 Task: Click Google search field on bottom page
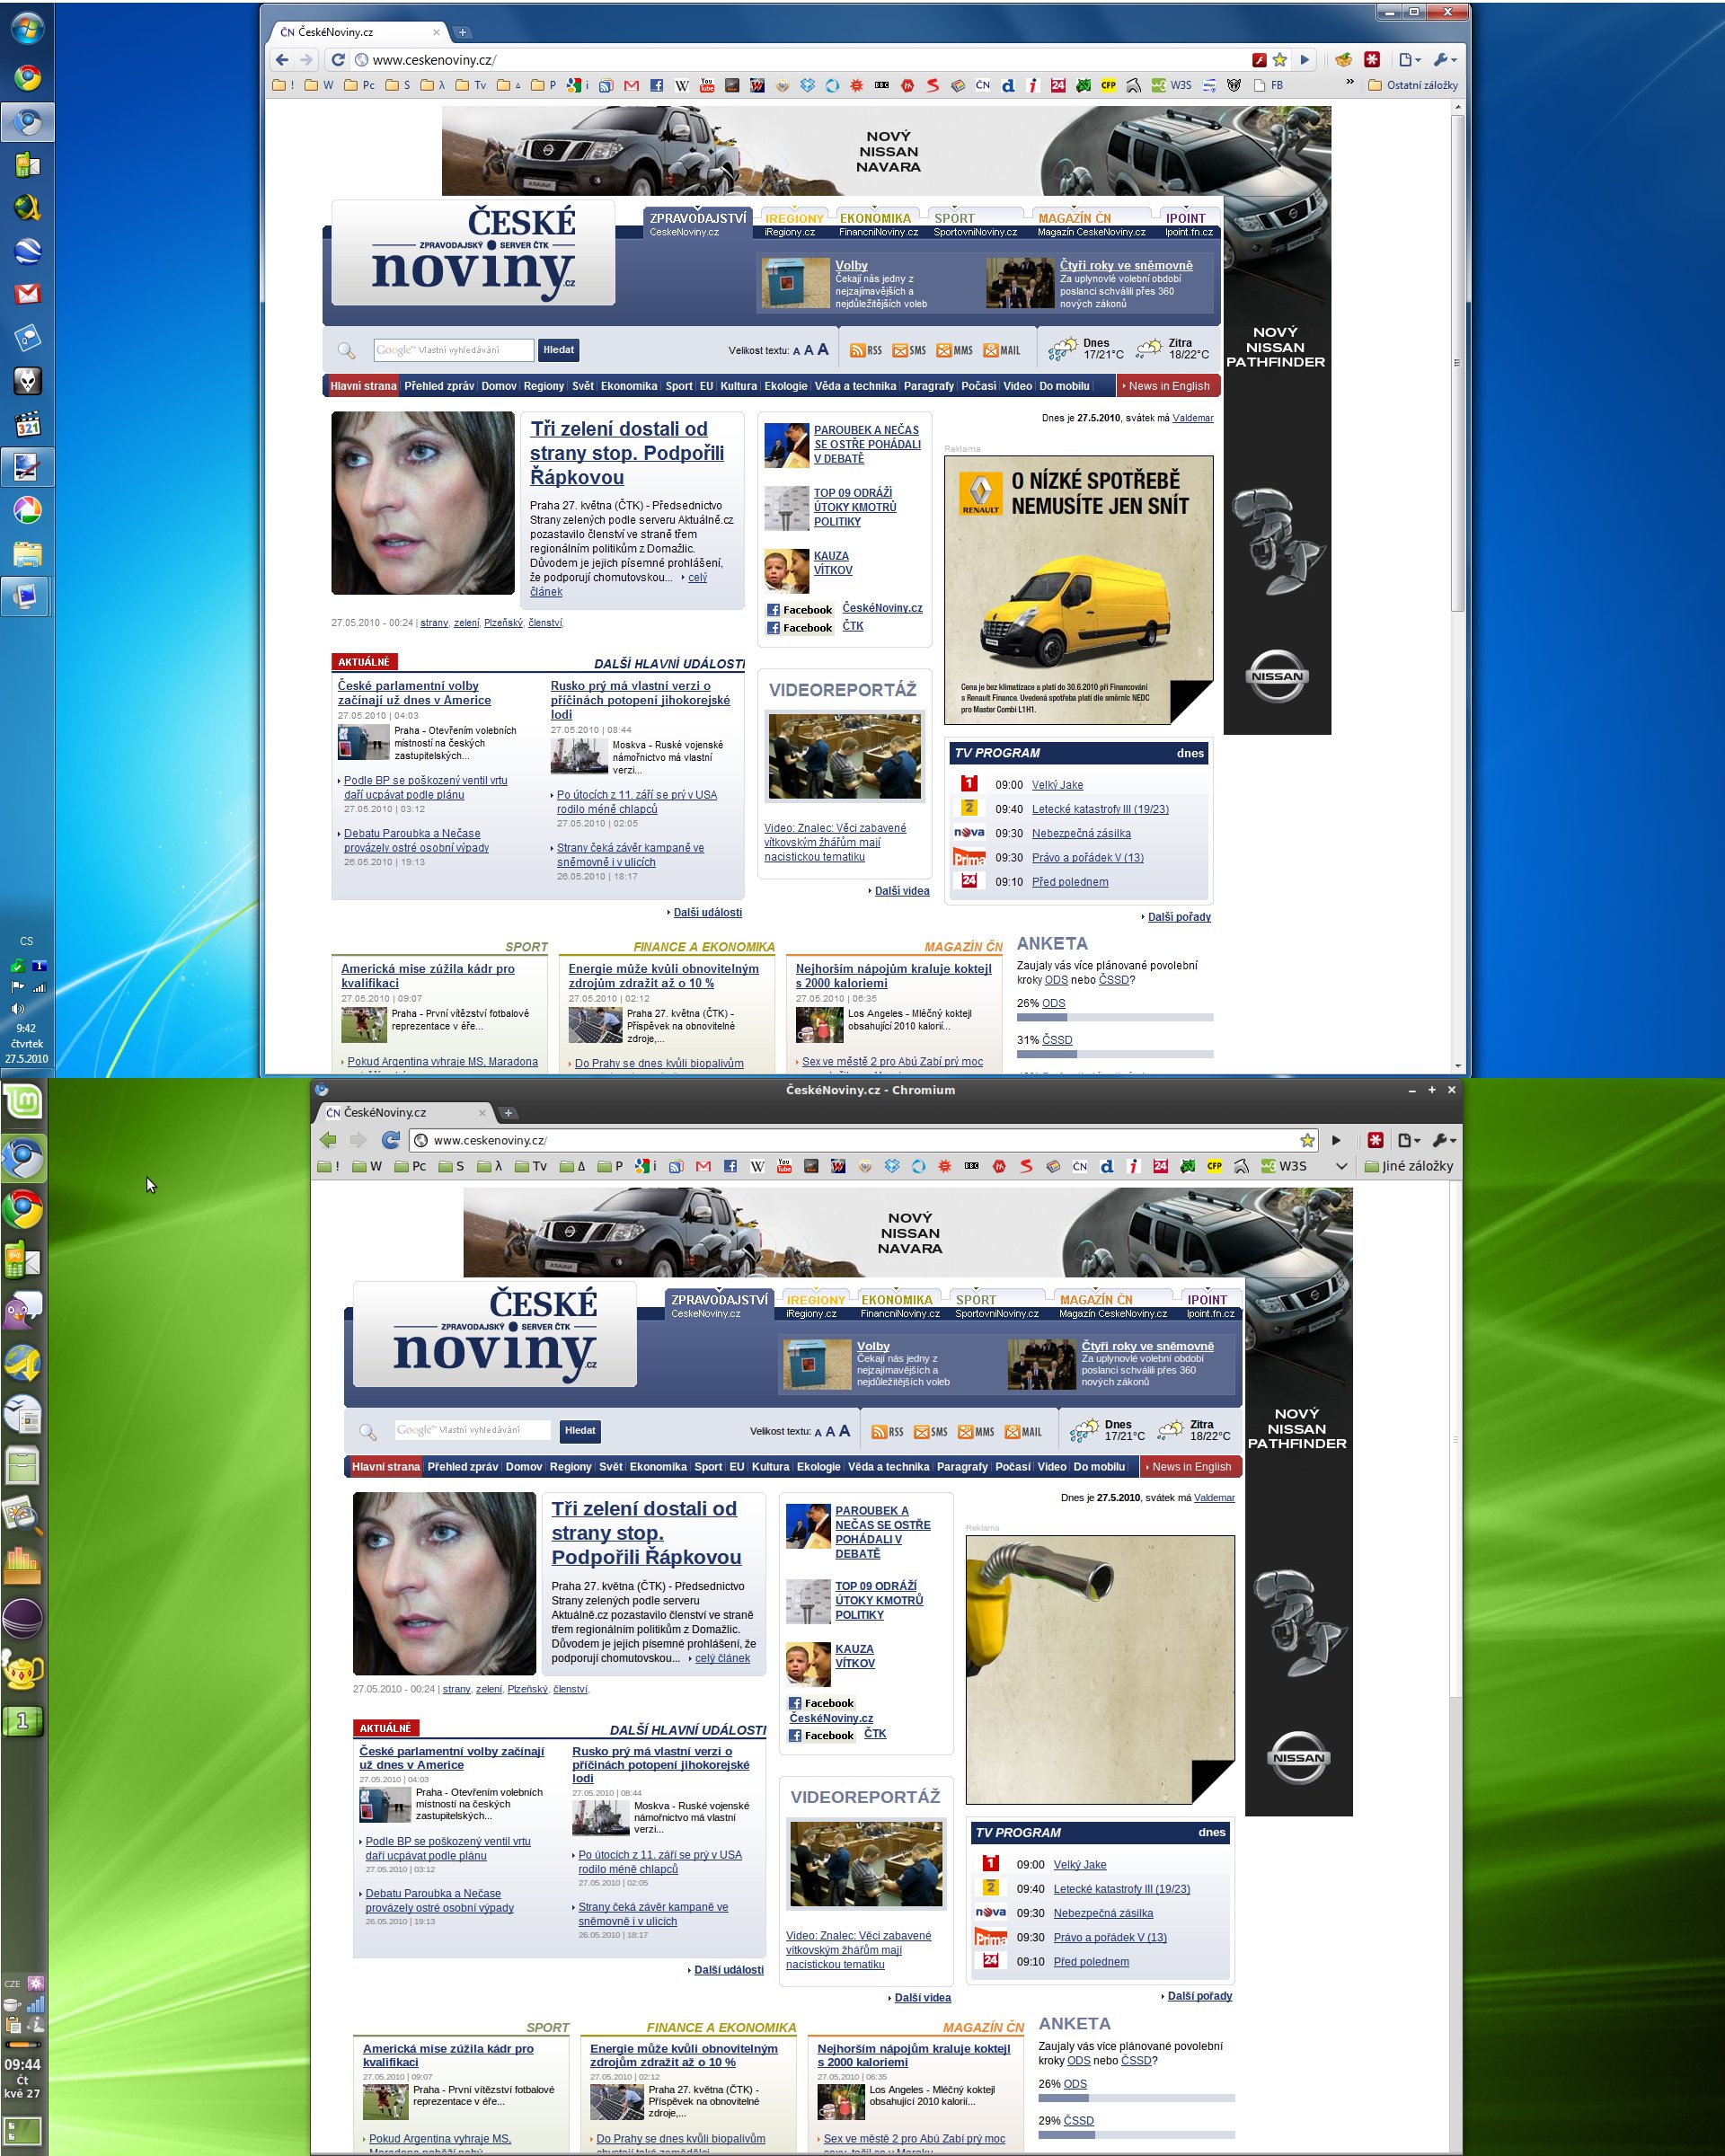point(472,1430)
